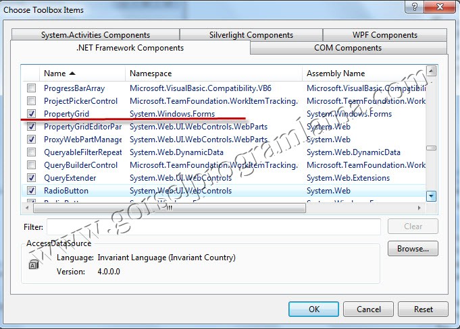This screenshot has width=460, height=329.
Task: Click the Browse... button
Action: pyautogui.click(x=412, y=249)
